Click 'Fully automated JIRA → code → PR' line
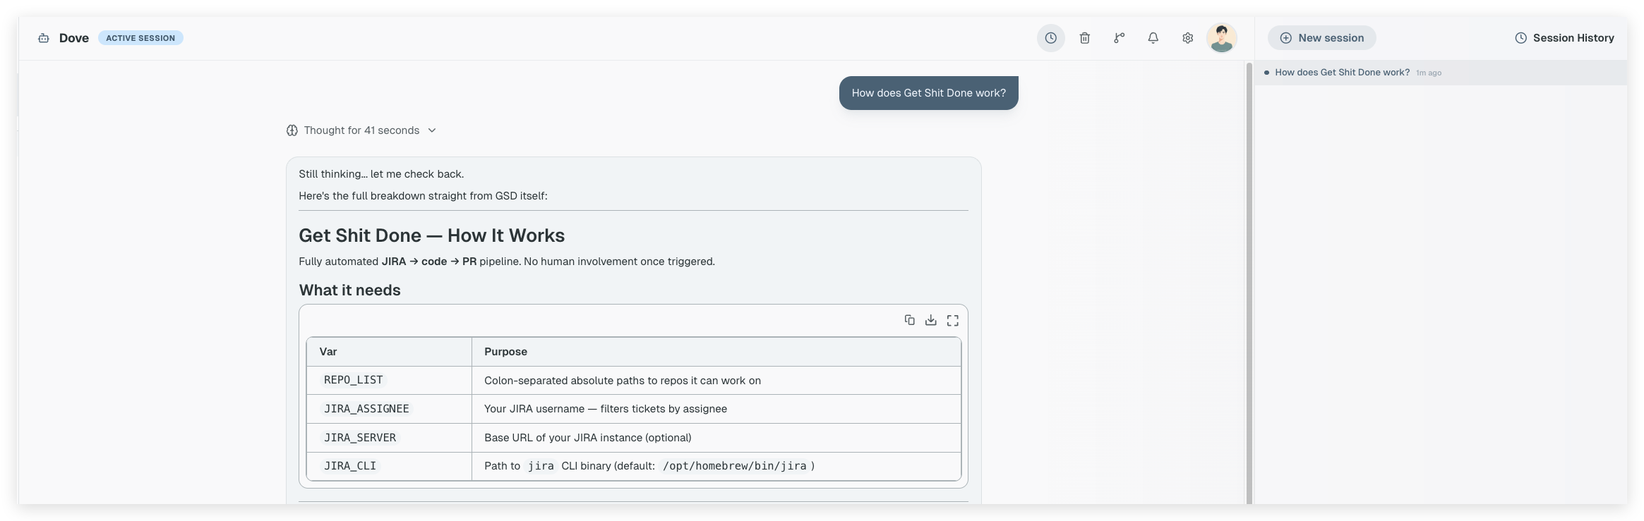The image size is (1644, 521). click(x=507, y=262)
